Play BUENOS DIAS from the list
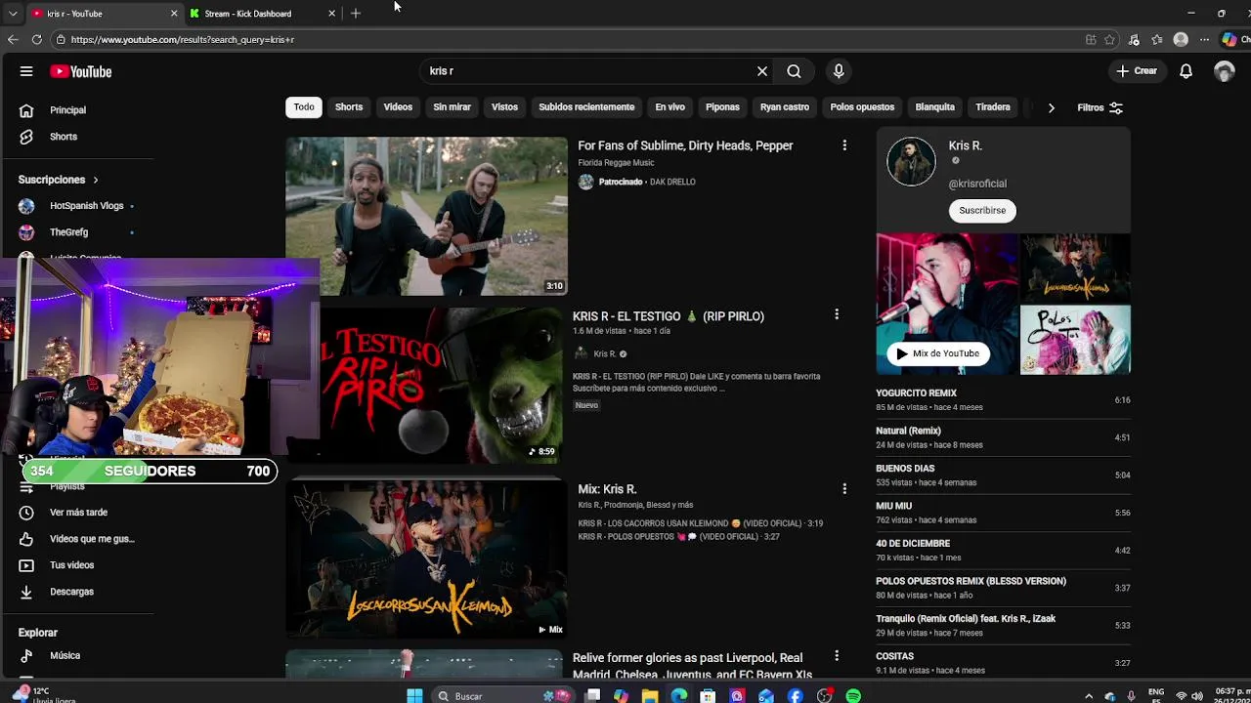1251x703 pixels. coord(1003,476)
